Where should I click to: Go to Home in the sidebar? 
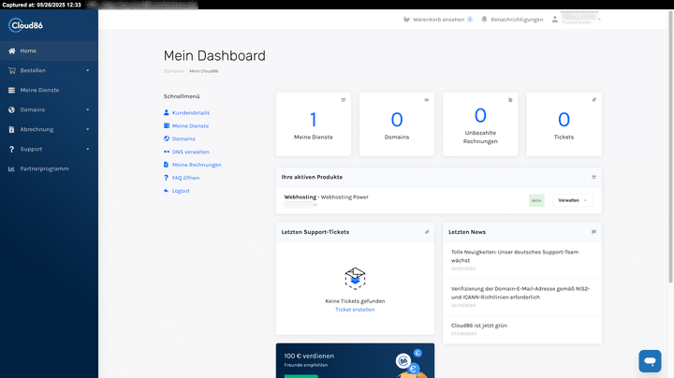click(x=49, y=51)
